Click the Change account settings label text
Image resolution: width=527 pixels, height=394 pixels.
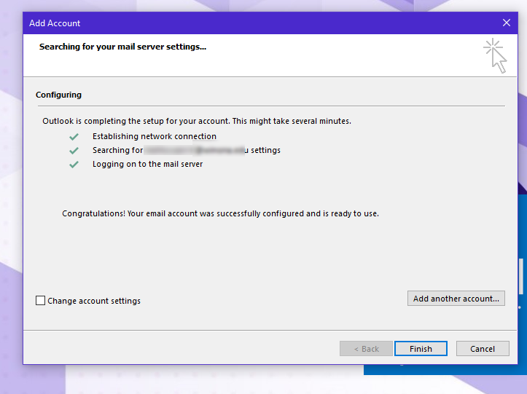tap(94, 301)
